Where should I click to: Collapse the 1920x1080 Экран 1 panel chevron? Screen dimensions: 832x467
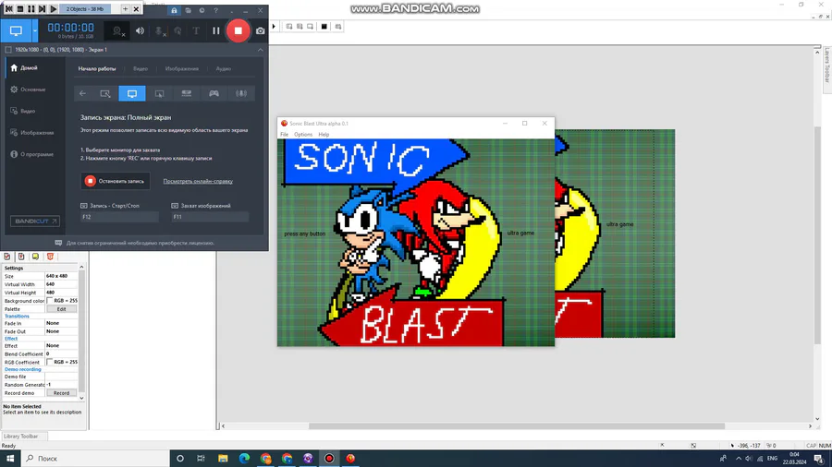coord(260,50)
